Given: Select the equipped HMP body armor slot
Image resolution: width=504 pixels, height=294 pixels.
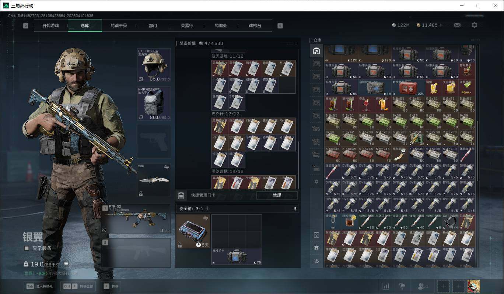Looking at the screenshot, I should pos(154,104).
